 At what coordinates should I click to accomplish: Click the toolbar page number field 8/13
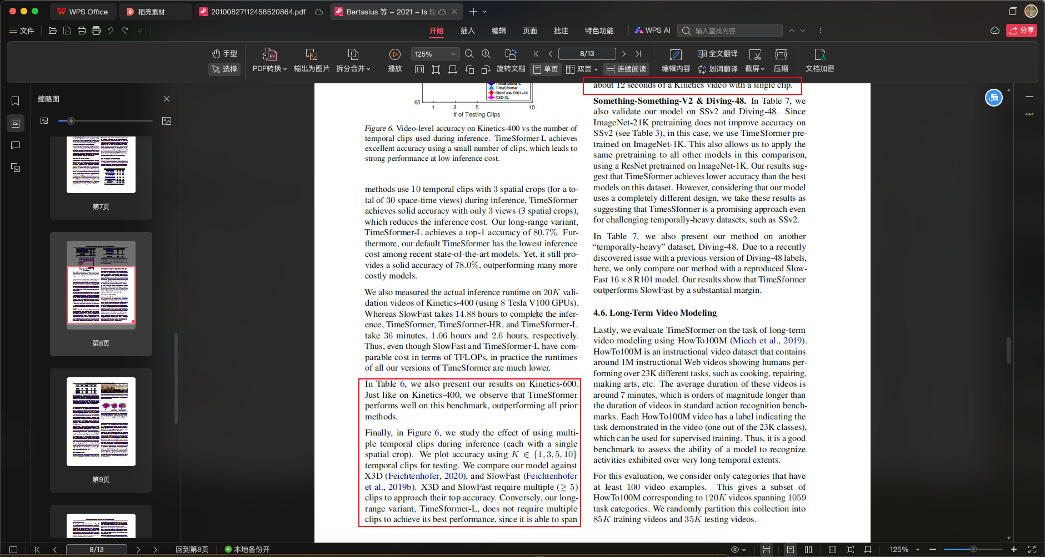point(587,54)
